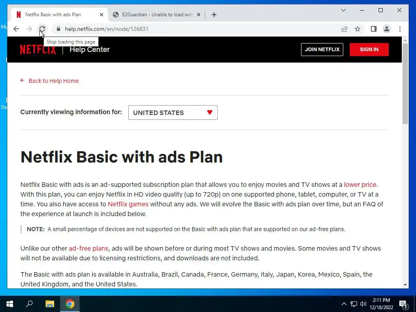Open Windows taskbar search
This screenshot has width=416, height=312.
click(x=29, y=304)
